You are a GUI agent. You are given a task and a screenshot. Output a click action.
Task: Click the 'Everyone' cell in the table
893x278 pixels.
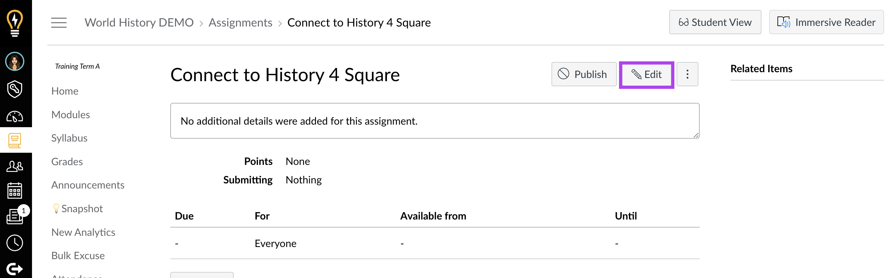[275, 243]
